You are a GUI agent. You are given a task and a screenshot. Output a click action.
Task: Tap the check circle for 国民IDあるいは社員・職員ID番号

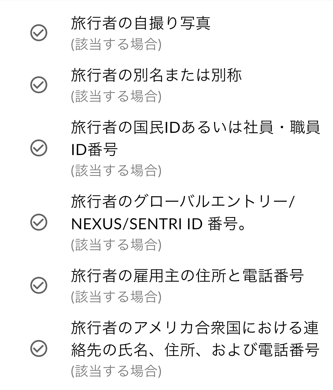(x=38, y=148)
